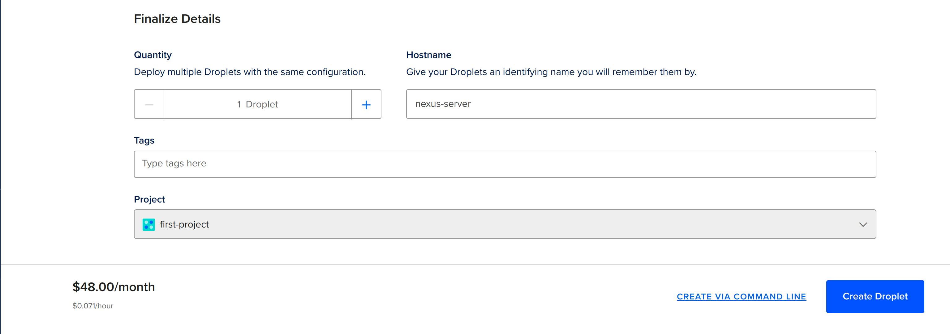Screen dimensions: 950x334
Task: Decrease droplet quantity with minus button
Action: click(149, 104)
